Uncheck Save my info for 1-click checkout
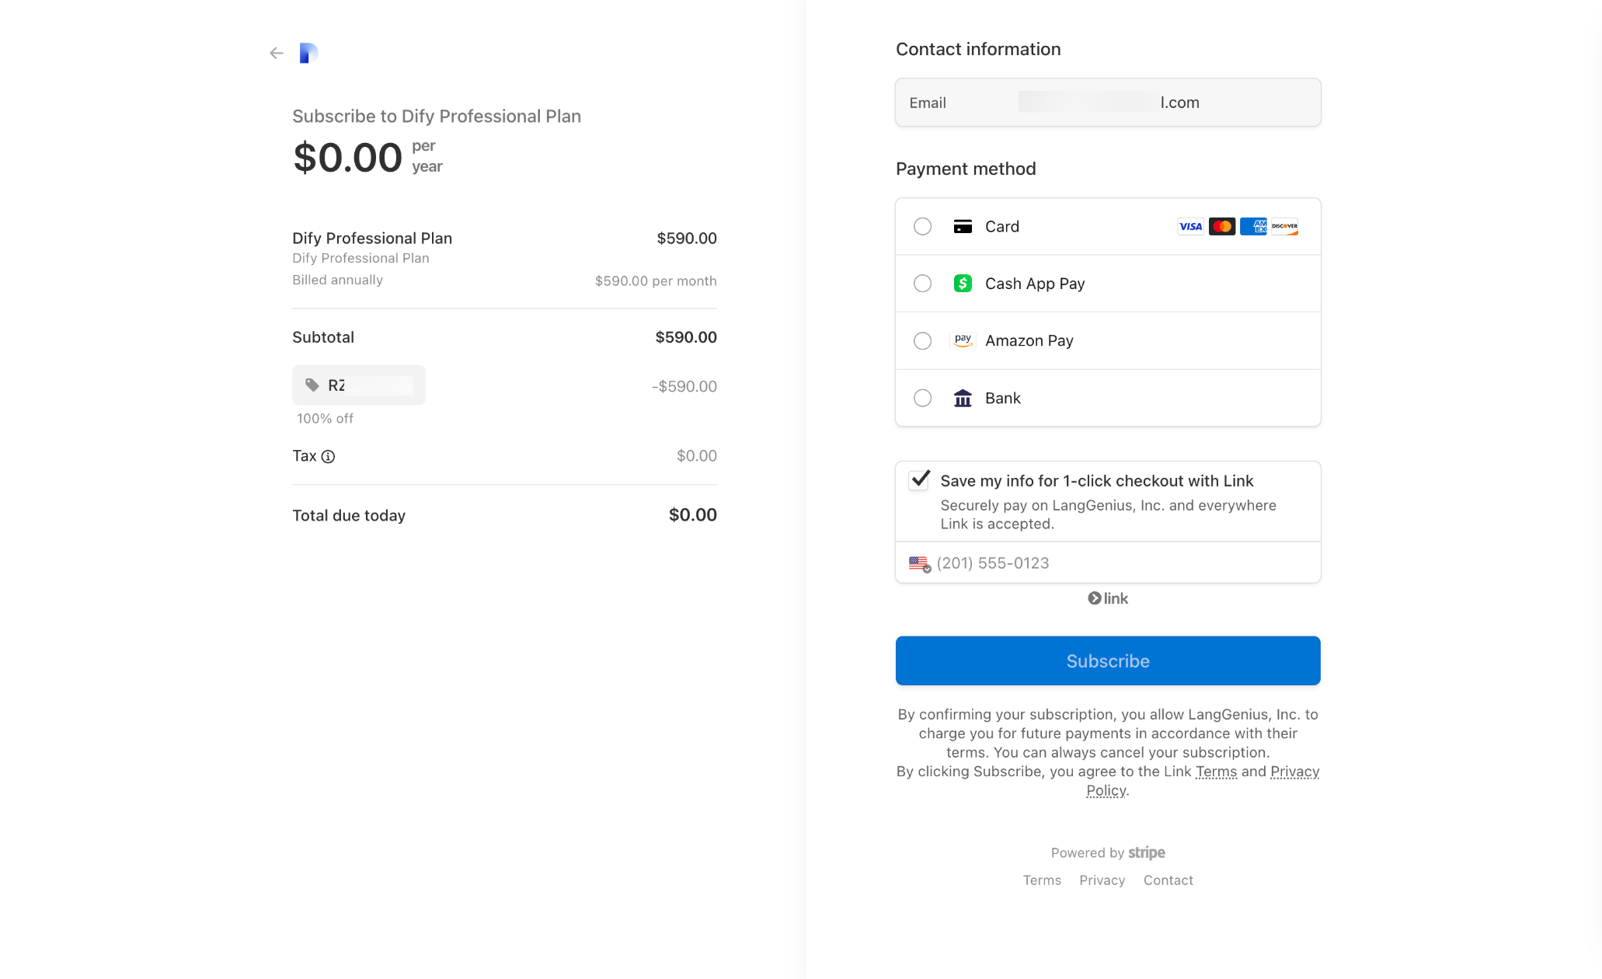Viewport: 1602px width, 979px height. 919,480
